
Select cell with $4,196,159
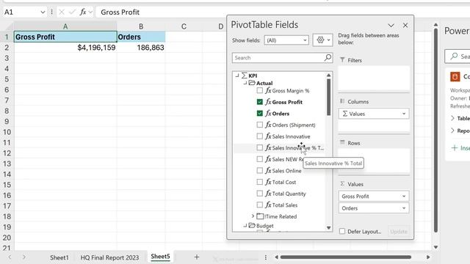[x=65, y=48]
